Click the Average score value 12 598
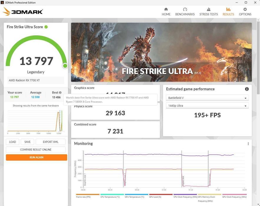 (x=35, y=97)
